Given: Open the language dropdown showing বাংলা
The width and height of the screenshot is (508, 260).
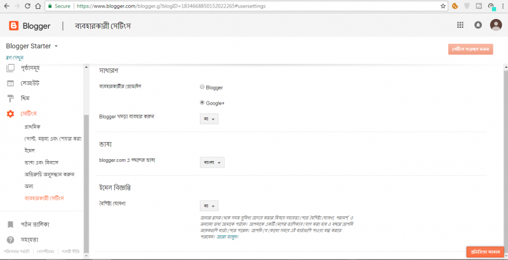Looking at the screenshot, I should 212,163.
